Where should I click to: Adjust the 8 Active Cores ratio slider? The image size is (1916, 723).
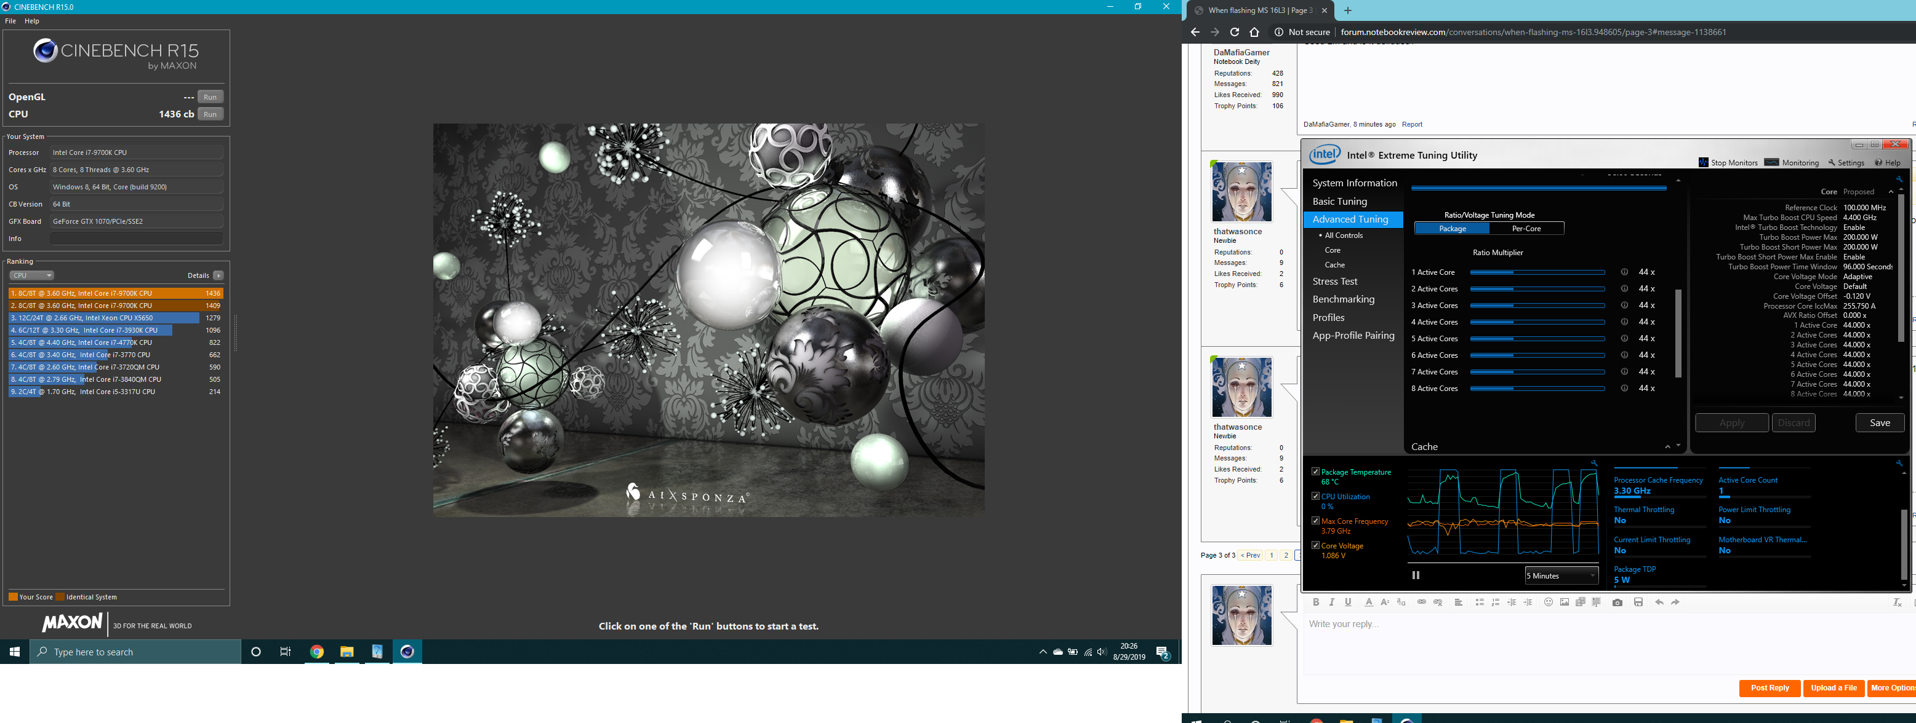point(1537,389)
